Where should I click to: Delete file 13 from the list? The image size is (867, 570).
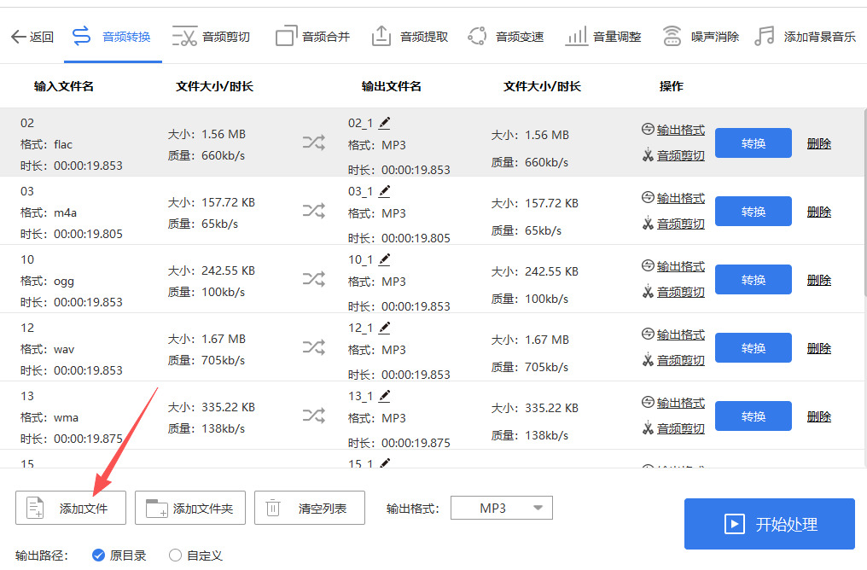[x=819, y=417]
